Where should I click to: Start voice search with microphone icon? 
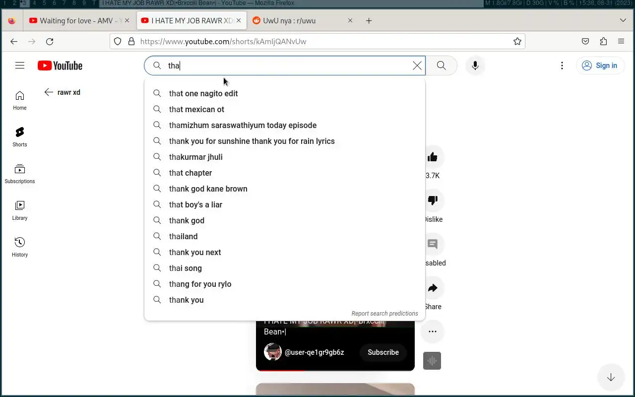[x=475, y=66]
